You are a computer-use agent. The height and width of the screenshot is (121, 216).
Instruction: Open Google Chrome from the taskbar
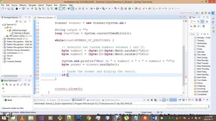pos(88,118)
